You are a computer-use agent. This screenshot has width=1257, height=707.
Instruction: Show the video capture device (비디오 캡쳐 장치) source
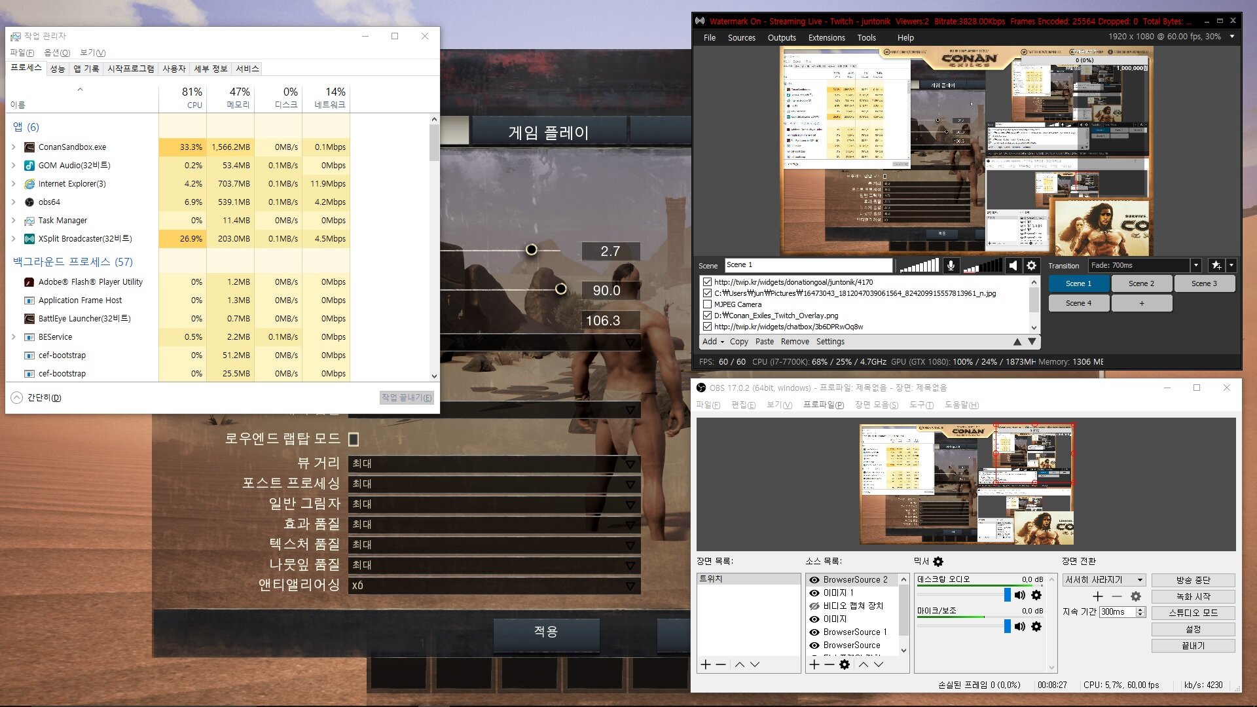(814, 606)
